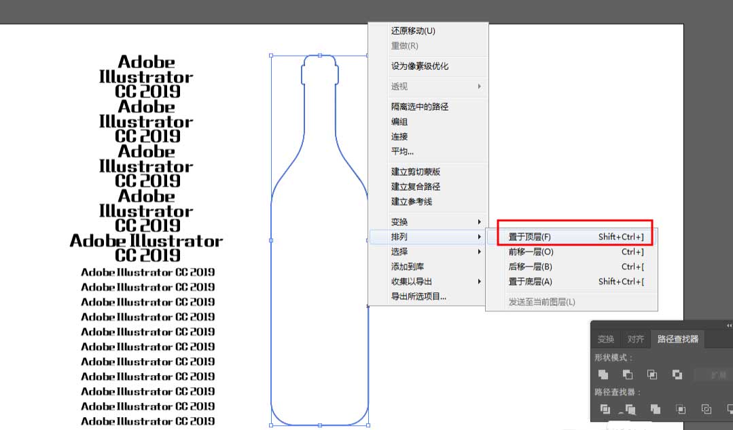Choose 平均... from the context menu
This screenshot has width=733, height=430.
[x=402, y=151]
